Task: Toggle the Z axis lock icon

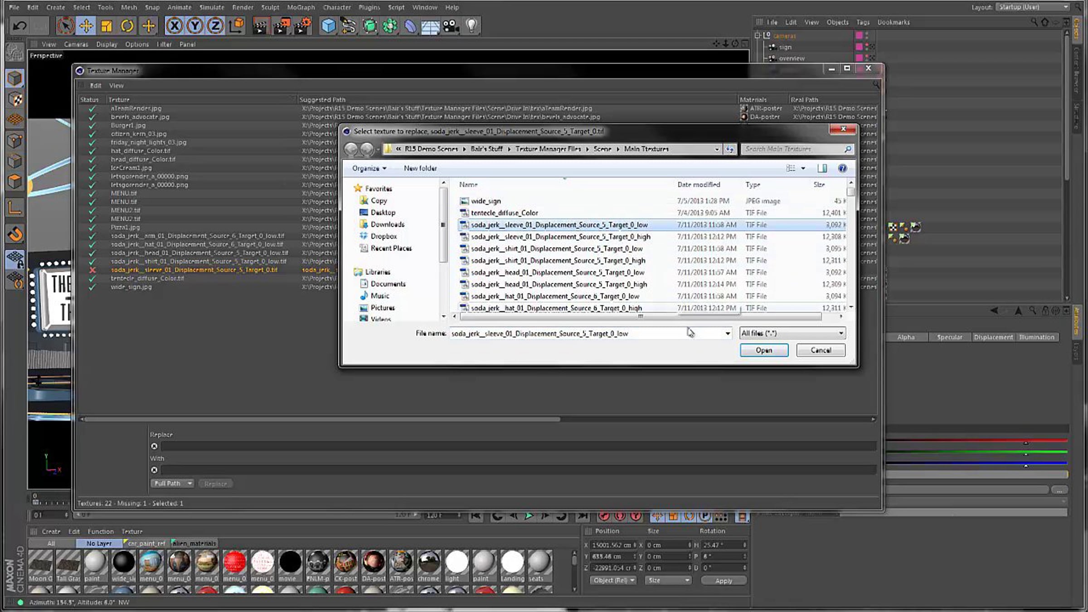Action: 215,26
